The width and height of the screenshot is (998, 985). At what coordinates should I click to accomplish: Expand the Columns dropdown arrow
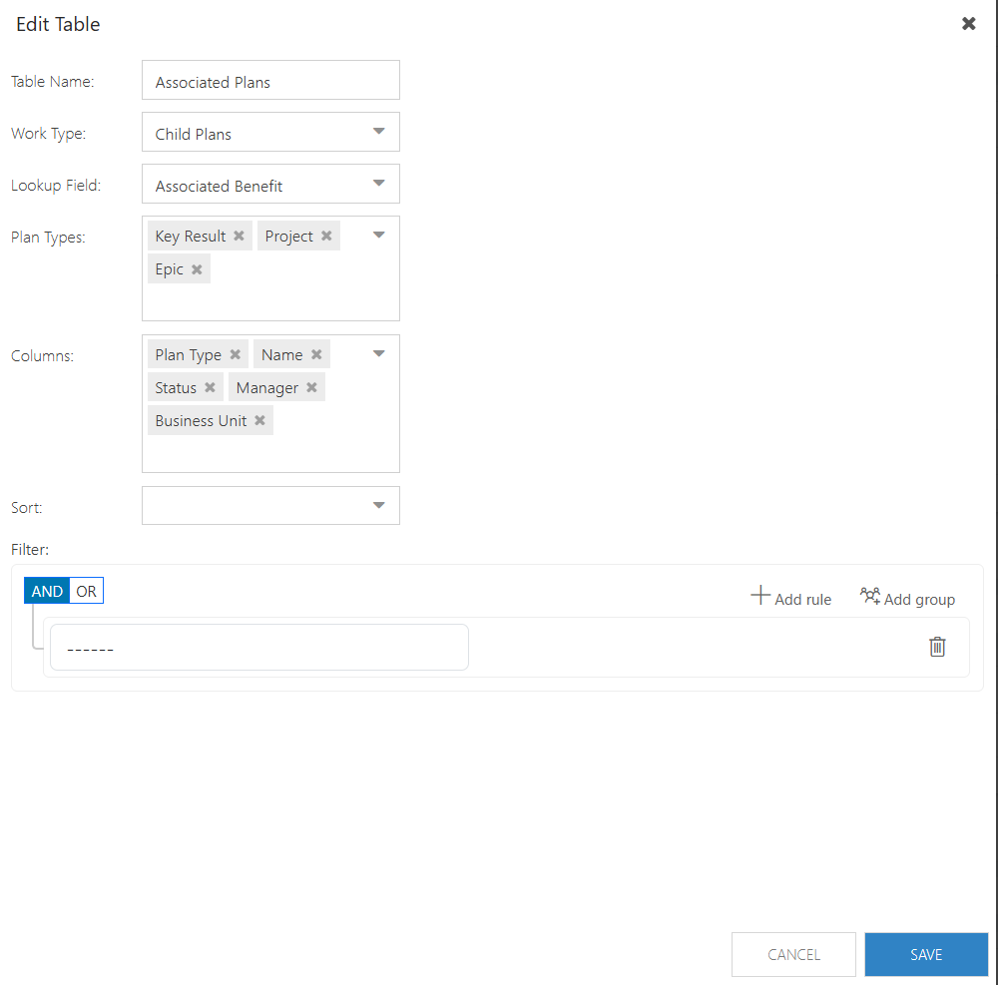click(378, 354)
